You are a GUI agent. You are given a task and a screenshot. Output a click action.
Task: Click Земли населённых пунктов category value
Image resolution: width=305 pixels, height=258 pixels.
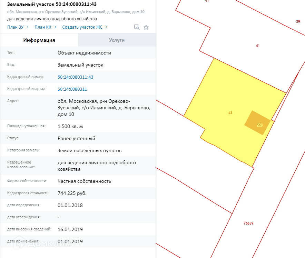click(x=89, y=150)
